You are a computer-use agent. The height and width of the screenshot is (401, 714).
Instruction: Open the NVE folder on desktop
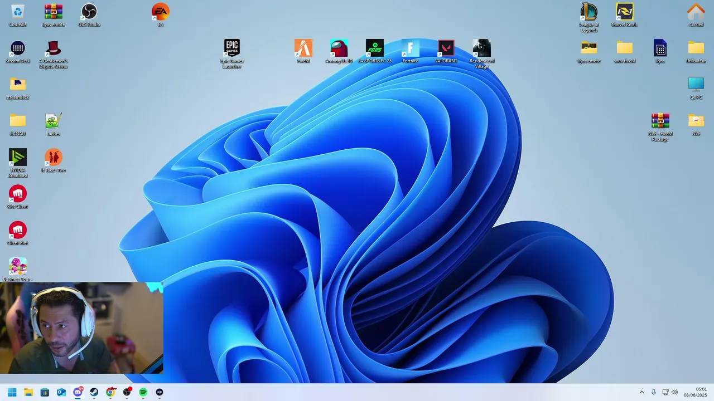click(x=696, y=120)
